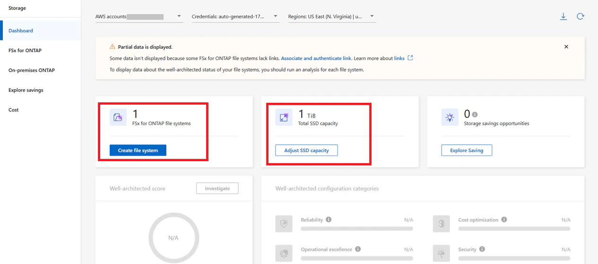
Task: Click the Storage savings lightbulb icon
Action: point(450,117)
